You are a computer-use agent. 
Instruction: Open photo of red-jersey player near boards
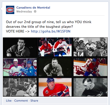[90, 67]
